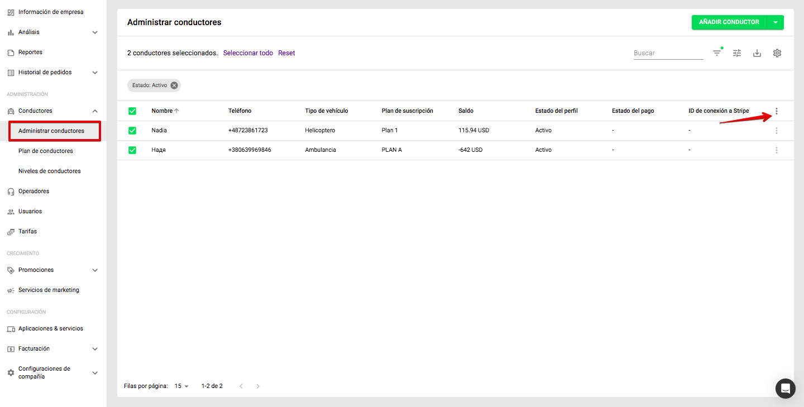Screen dimensions: 804x407
Task: Open rows per page dropdown
Action: [182, 386]
